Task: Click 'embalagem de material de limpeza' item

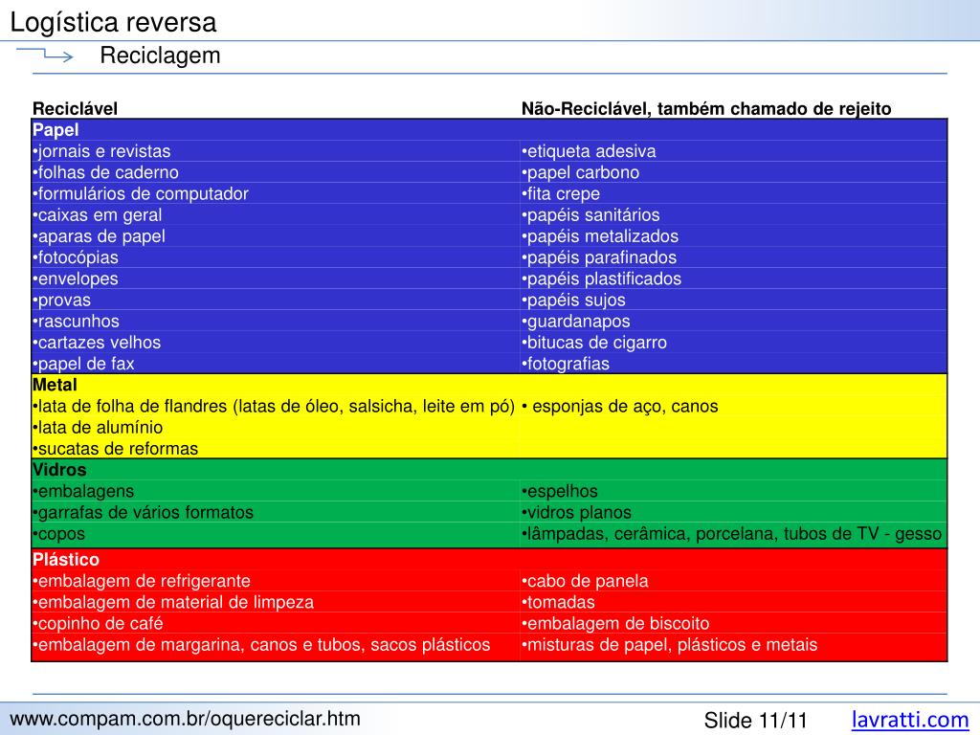Action: pyautogui.click(x=173, y=602)
